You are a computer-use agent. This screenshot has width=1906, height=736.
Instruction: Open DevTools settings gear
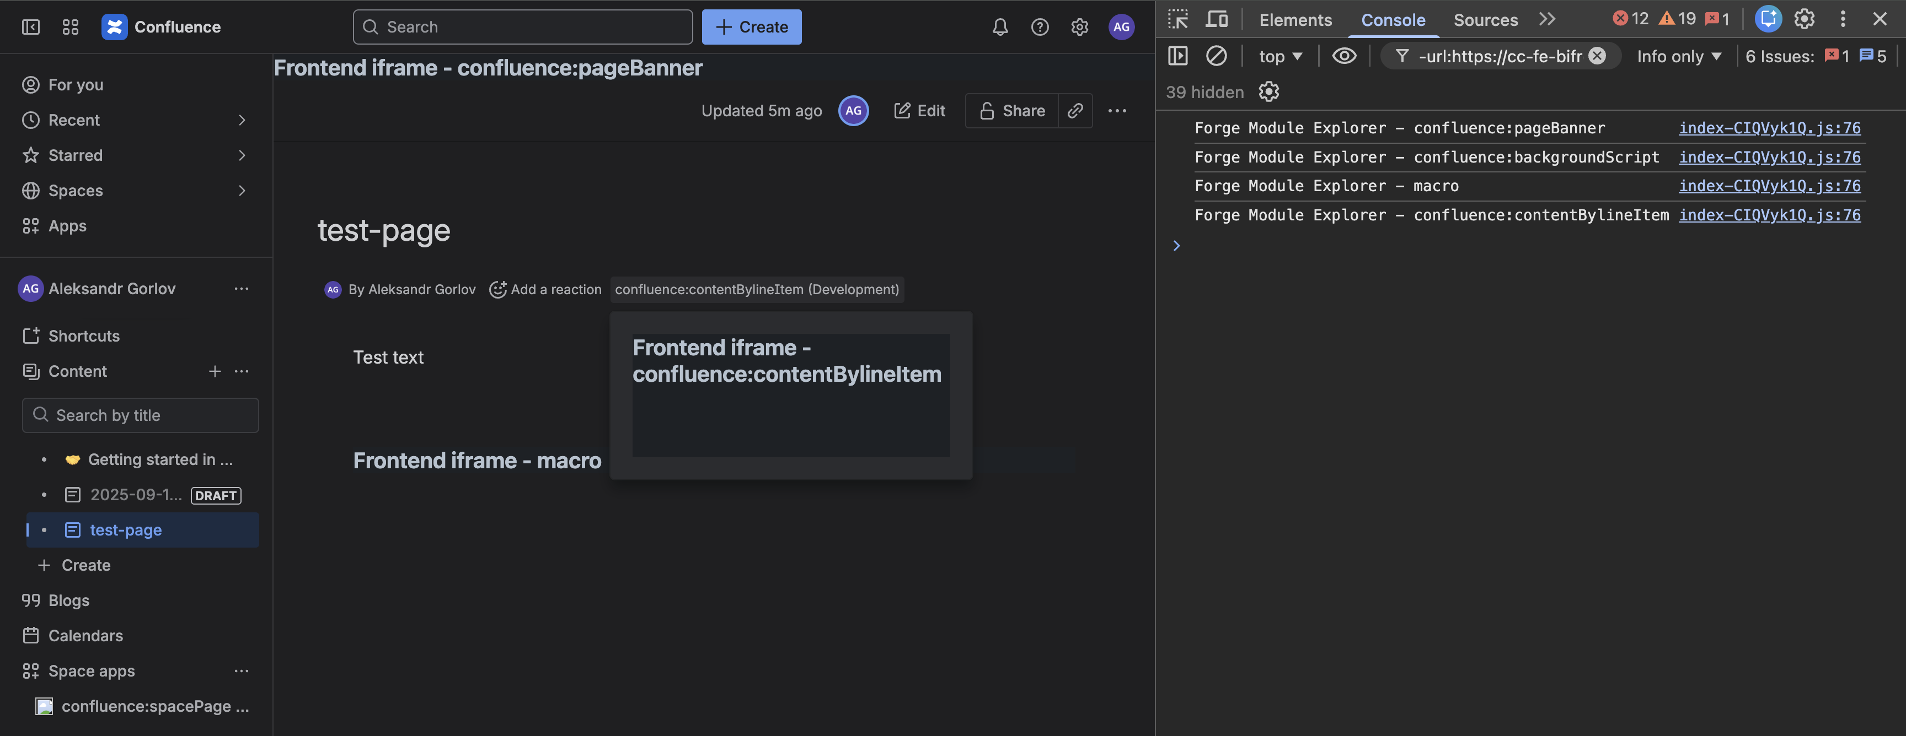click(1804, 19)
